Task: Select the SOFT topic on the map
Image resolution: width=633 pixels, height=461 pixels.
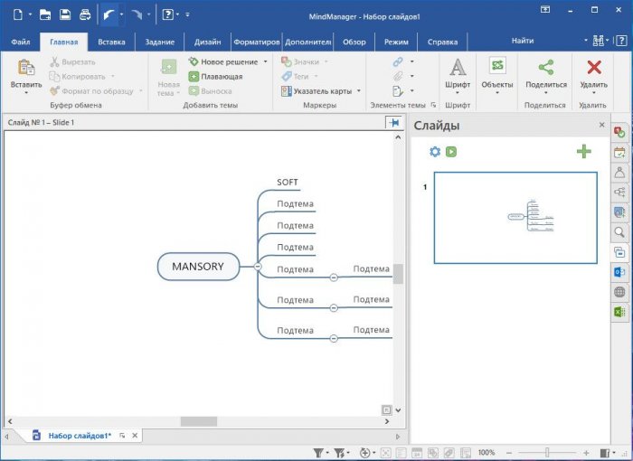Action: tap(287, 183)
